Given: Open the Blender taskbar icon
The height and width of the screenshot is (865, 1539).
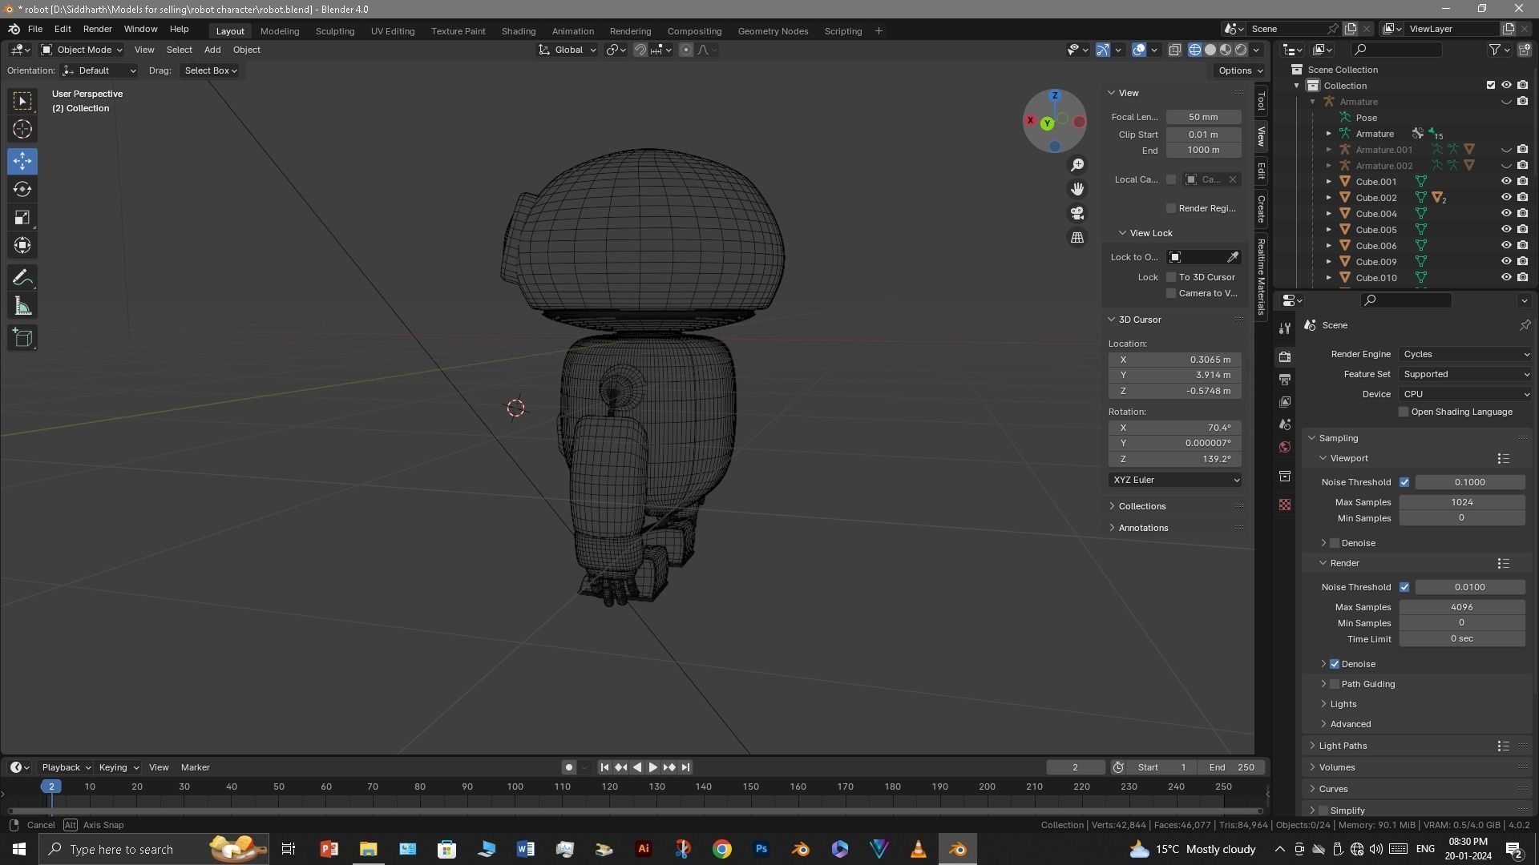Looking at the screenshot, I should [957, 849].
